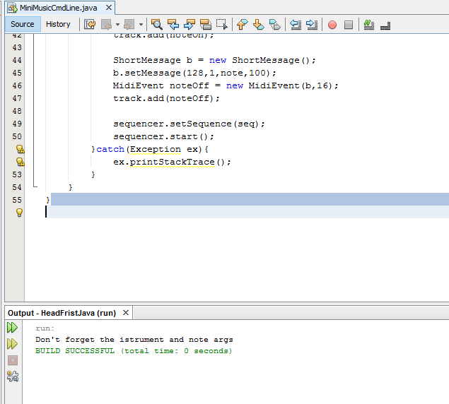Switch to the History view tab

[58, 24]
